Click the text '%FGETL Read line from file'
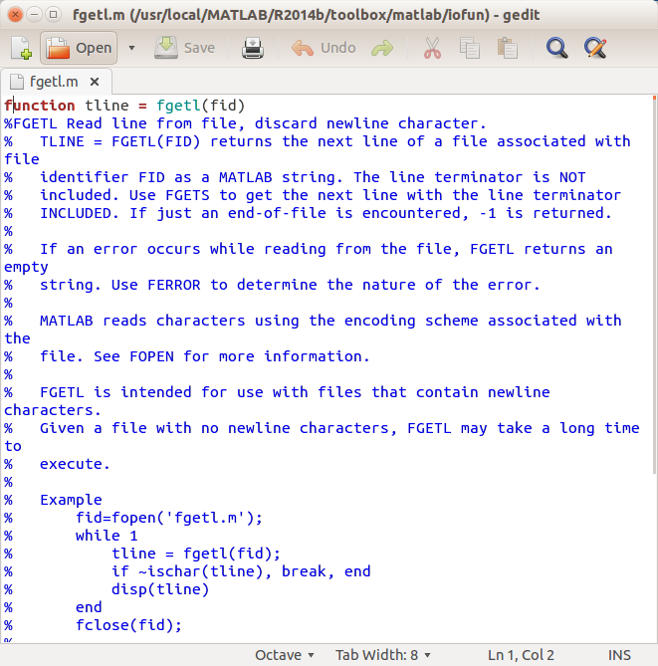The image size is (658, 666). (x=124, y=123)
